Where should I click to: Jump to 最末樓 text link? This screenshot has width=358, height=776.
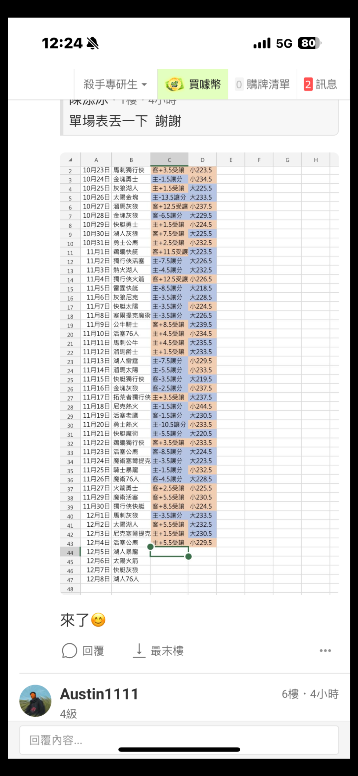coord(167,651)
